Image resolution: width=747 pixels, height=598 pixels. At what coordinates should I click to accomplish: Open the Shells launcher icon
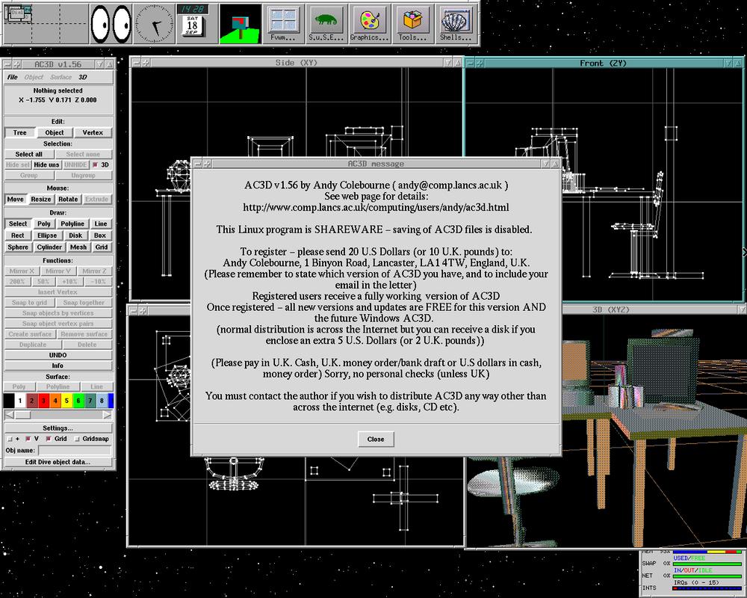coord(456,24)
